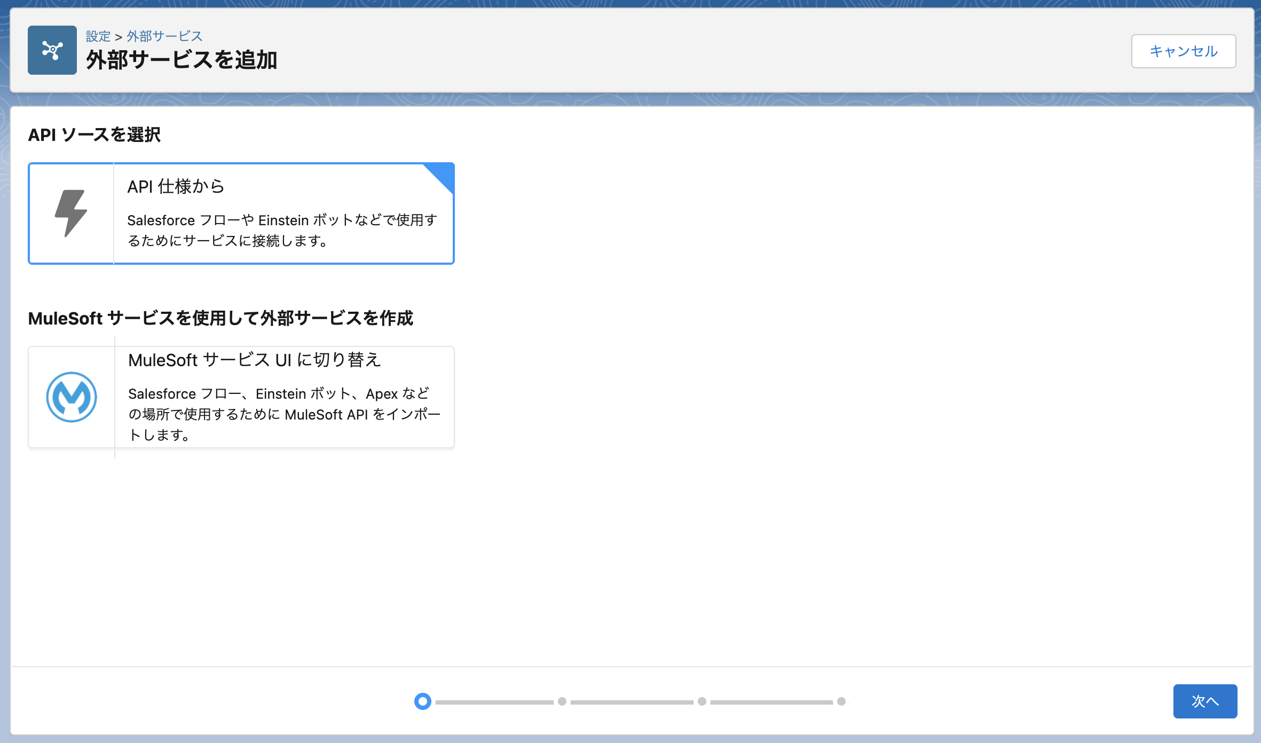Click the キャンセル button
The width and height of the screenshot is (1261, 743).
[1184, 51]
